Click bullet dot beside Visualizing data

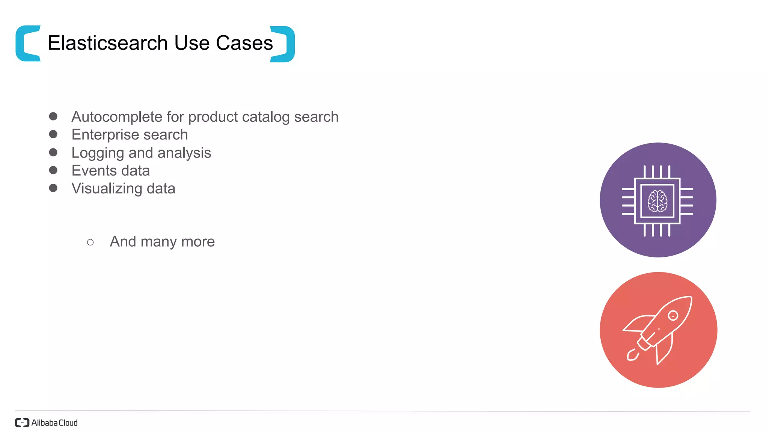coord(53,188)
